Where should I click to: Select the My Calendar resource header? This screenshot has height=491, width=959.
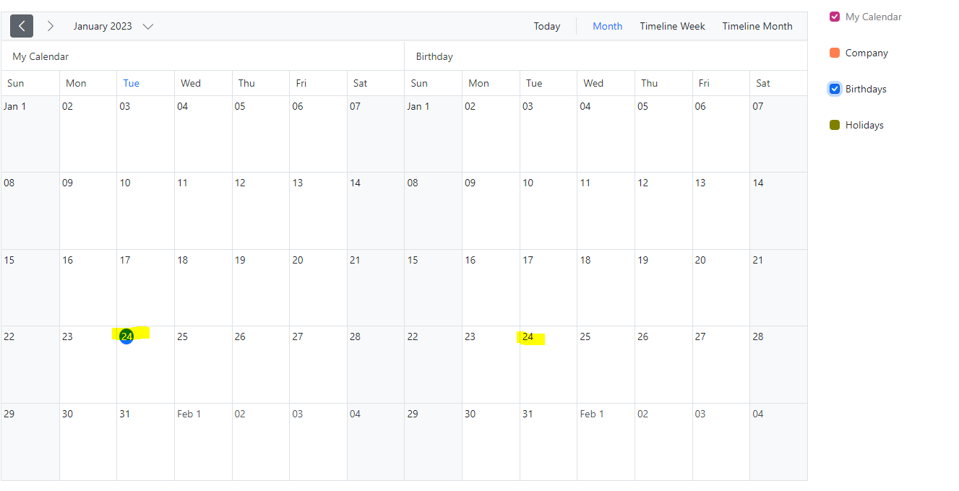[x=40, y=56]
